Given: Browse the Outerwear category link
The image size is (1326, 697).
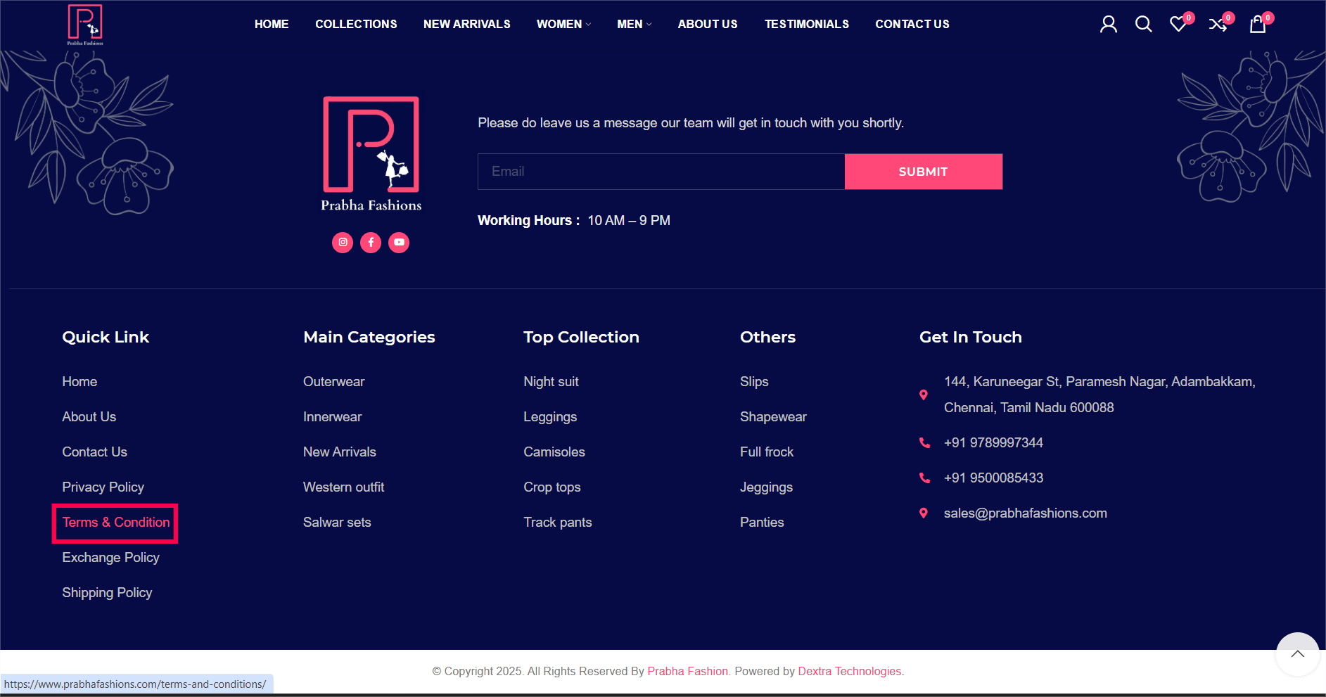Looking at the screenshot, I should (x=334, y=382).
